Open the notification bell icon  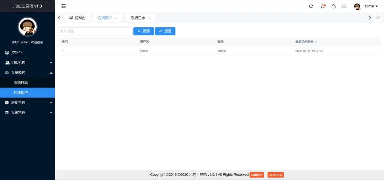click(x=323, y=6)
